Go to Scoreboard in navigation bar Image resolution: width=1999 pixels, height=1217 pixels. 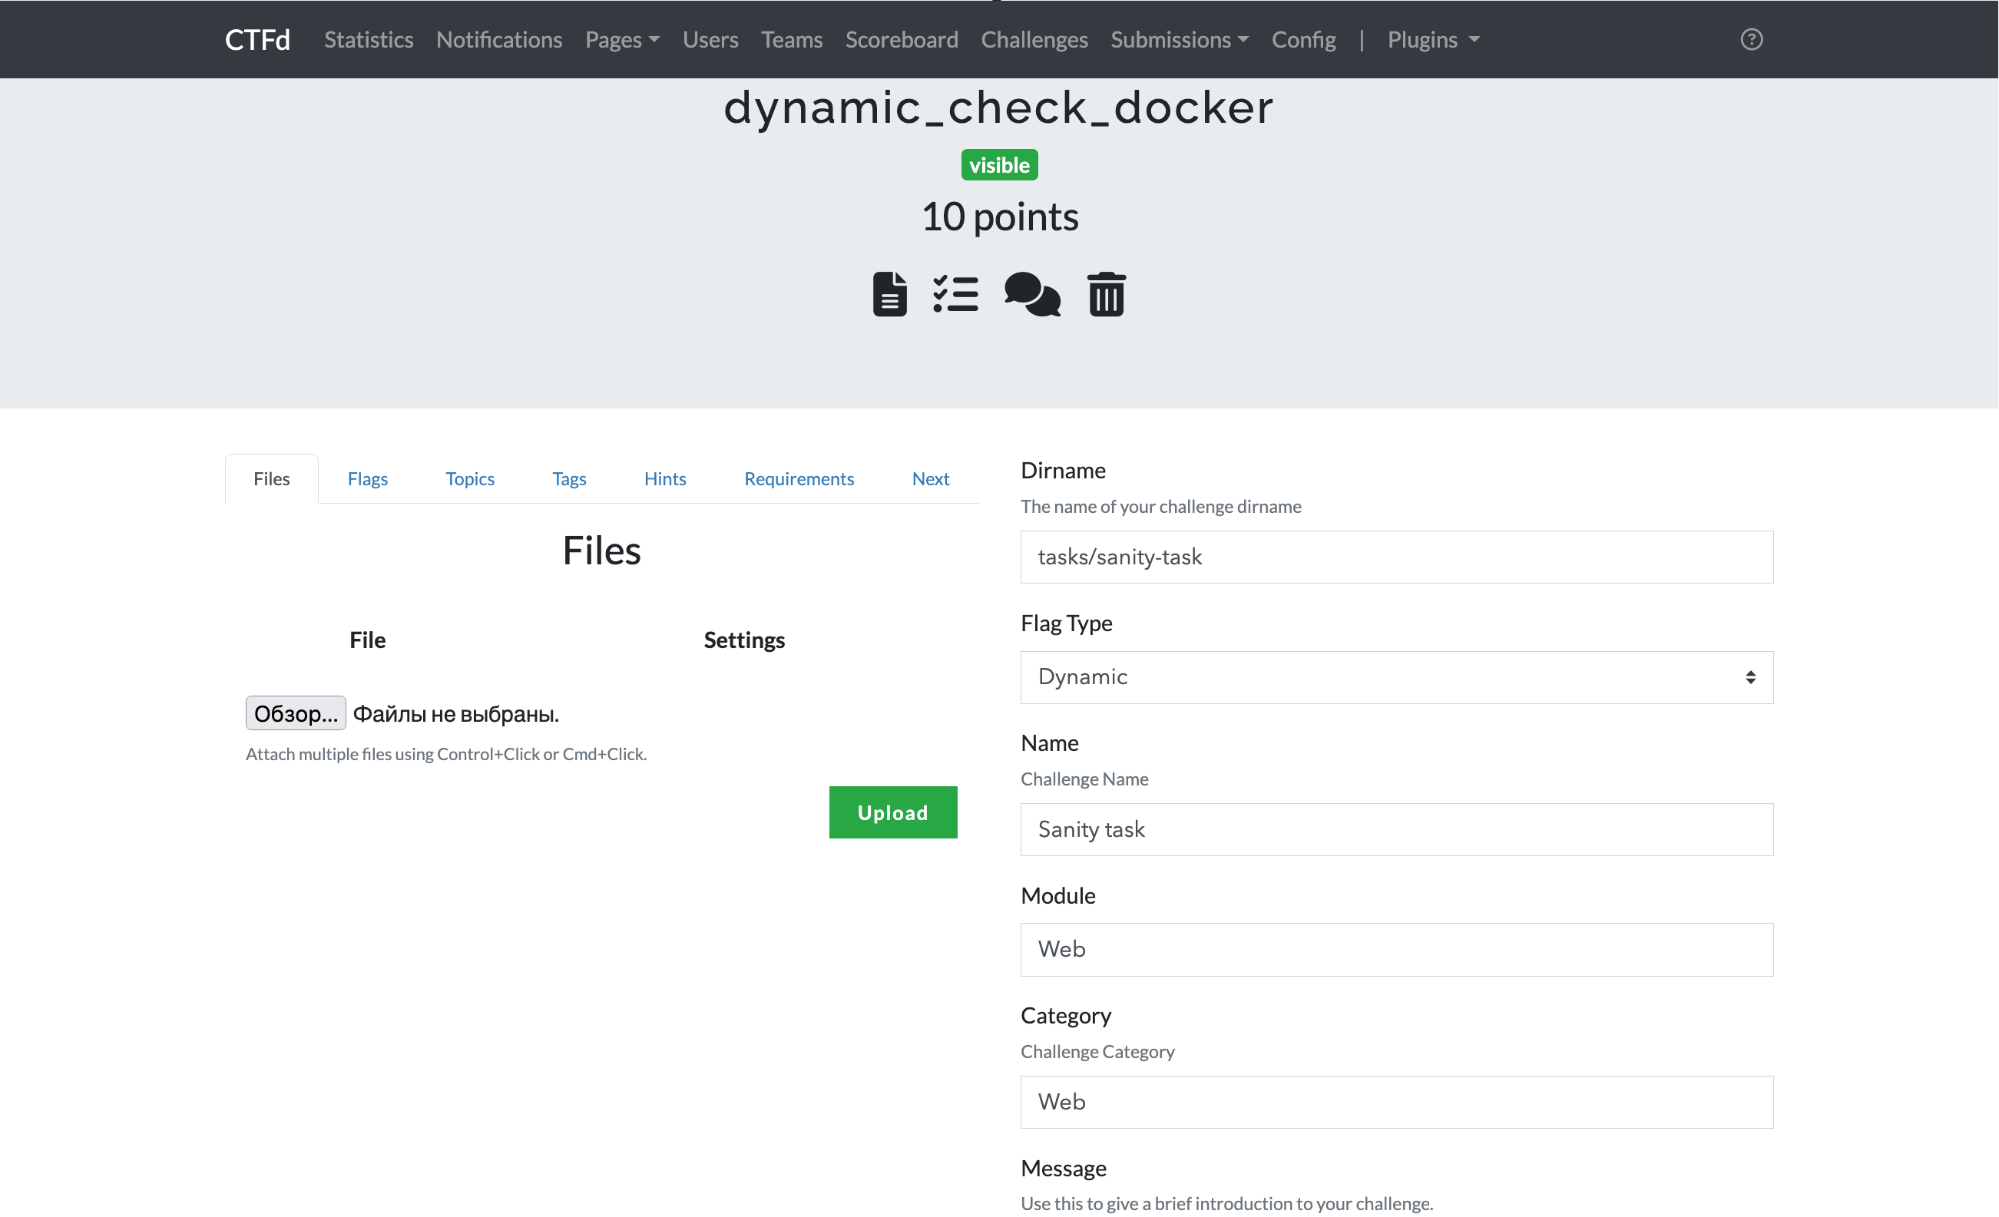pos(901,39)
